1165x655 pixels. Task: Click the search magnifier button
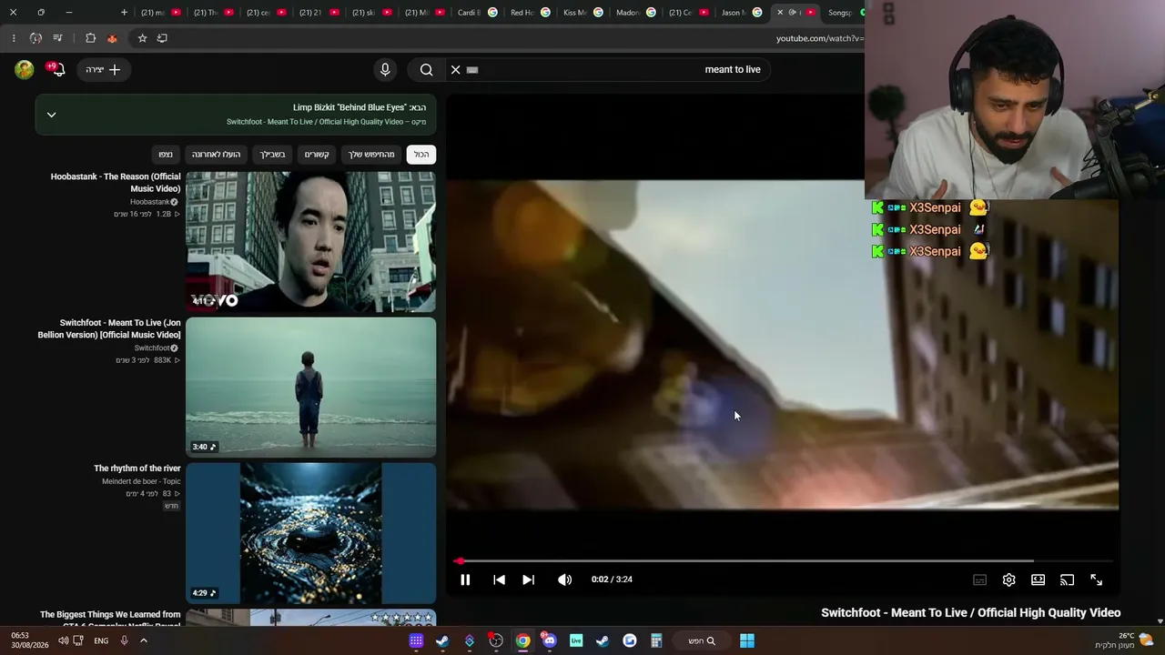pos(426,69)
